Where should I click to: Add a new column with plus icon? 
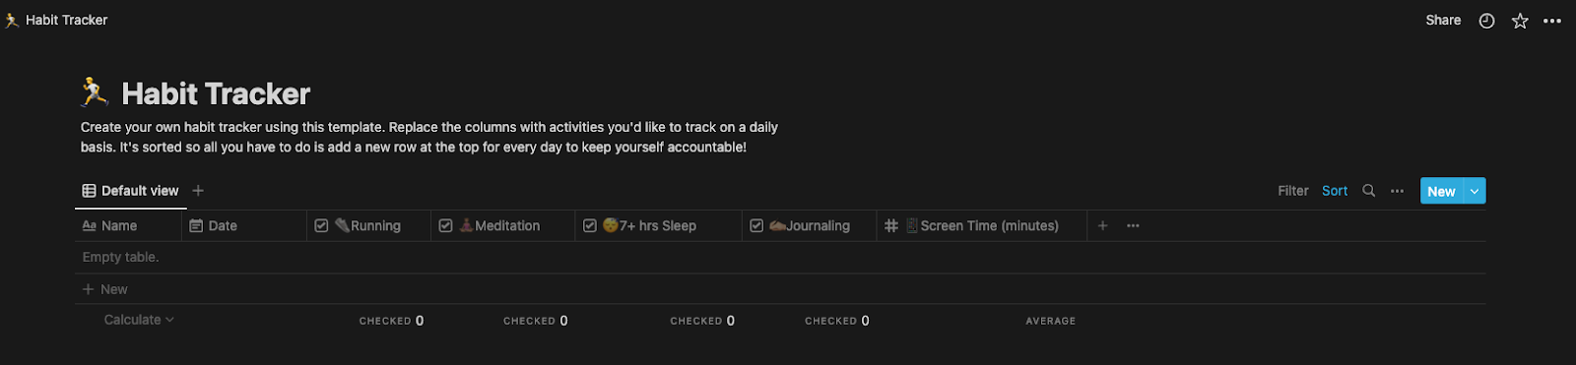(1102, 226)
